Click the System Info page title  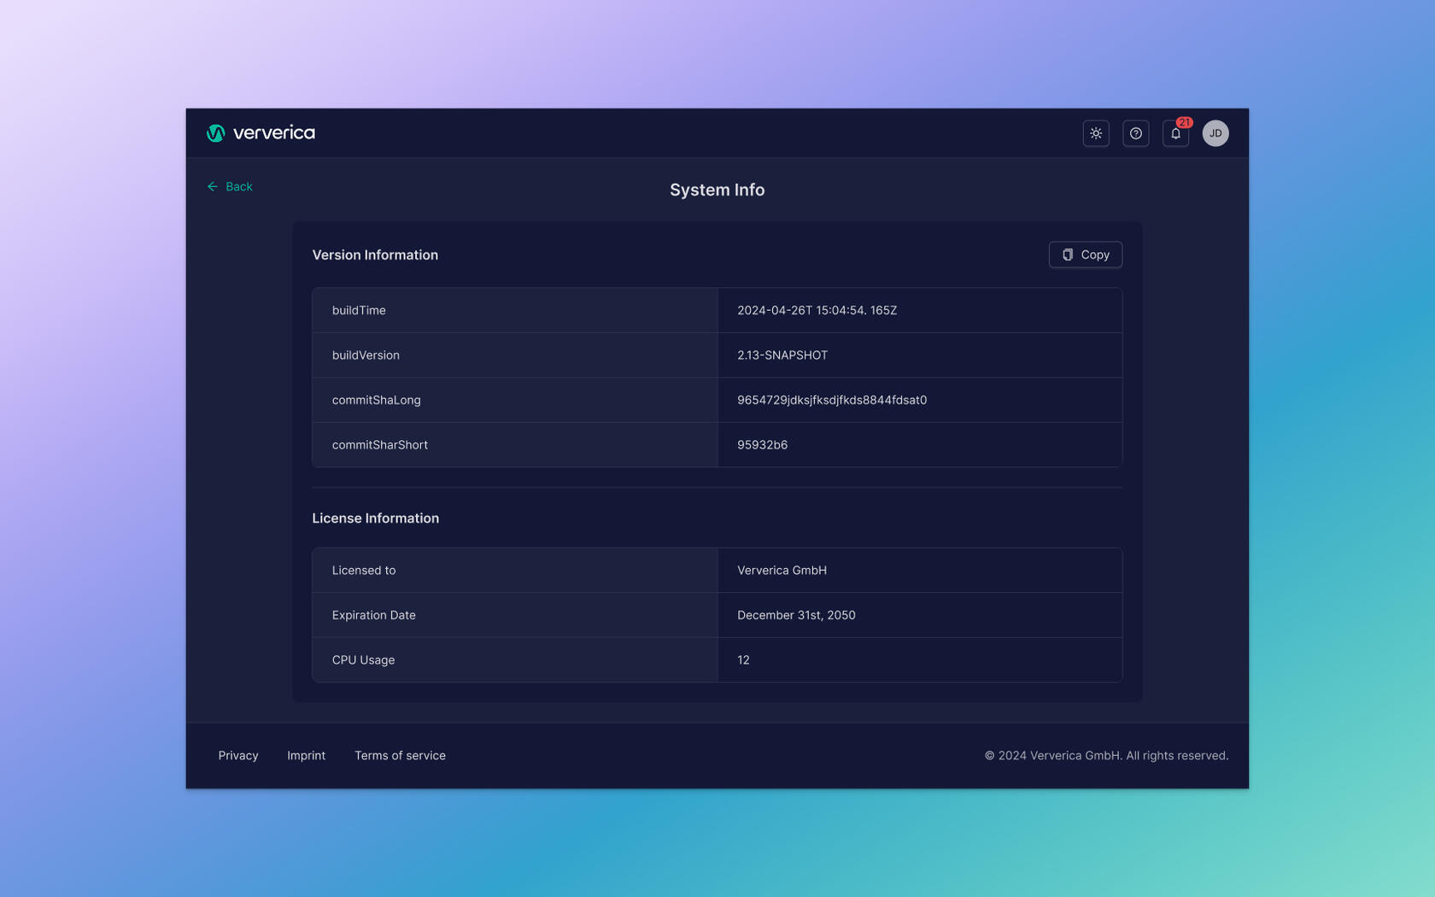(717, 190)
